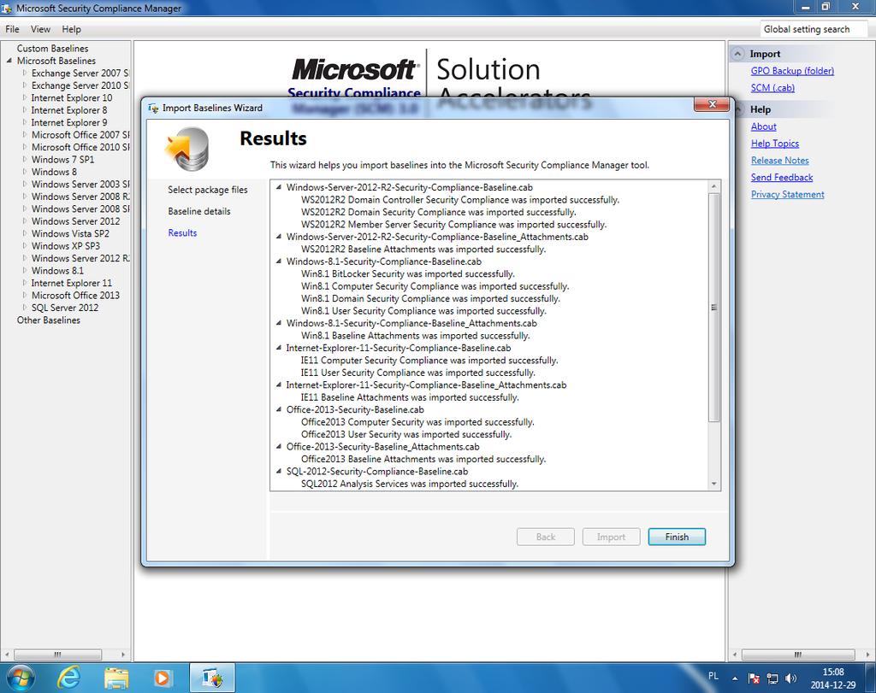Select Custom Baselines tree item
The image size is (876, 693).
pos(52,49)
